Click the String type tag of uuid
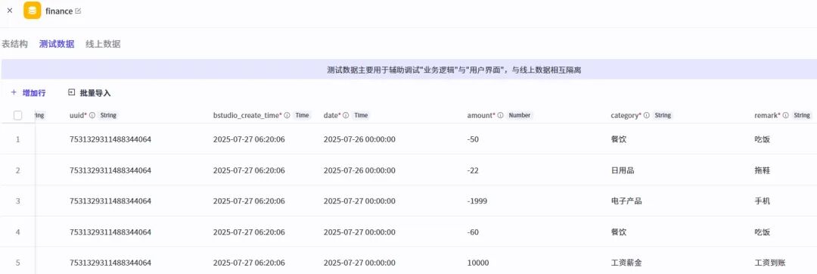 point(108,116)
